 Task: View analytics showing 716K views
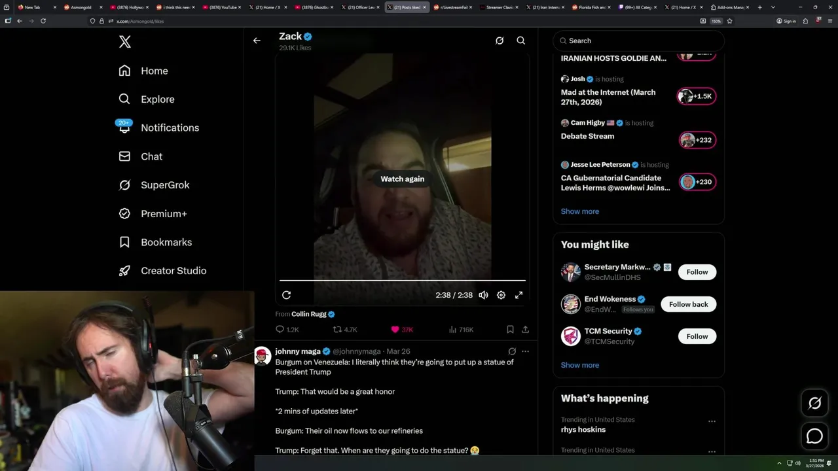(x=461, y=330)
